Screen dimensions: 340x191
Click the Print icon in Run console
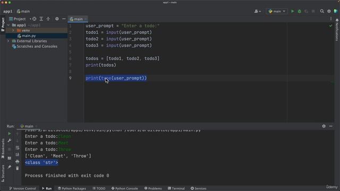18,161
